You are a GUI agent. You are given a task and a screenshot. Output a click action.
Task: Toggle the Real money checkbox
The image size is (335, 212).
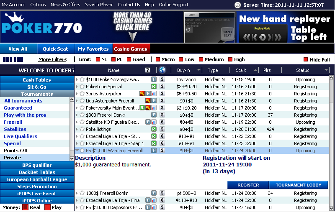pyautogui.click(x=26, y=207)
